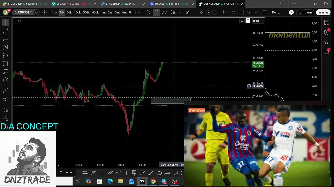The height and width of the screenshot is (187, 334).
Task: Open the indicators line tool icon
Action: pos(164,12)
